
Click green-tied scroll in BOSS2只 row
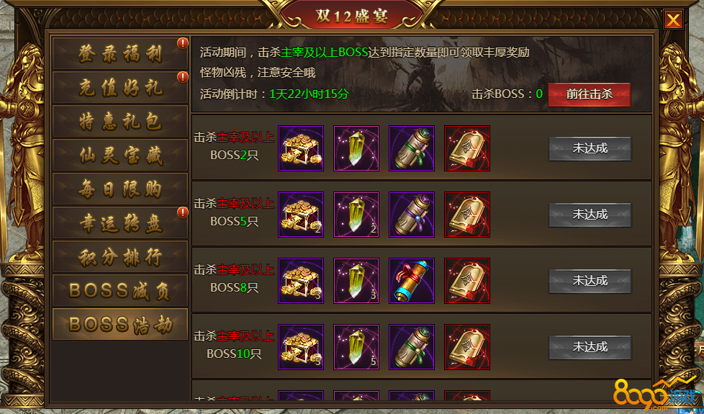(x=412, y=148)
